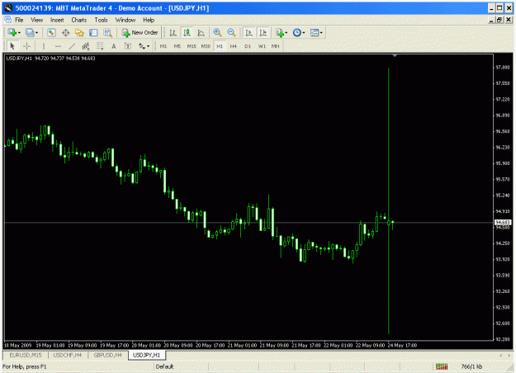Open the File menu

tap(19, 20)
